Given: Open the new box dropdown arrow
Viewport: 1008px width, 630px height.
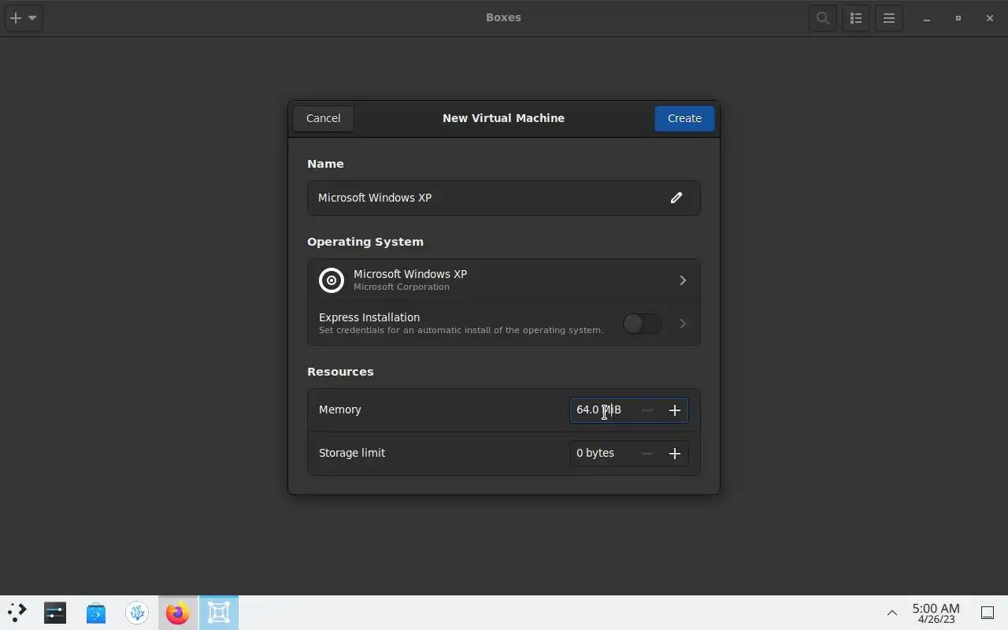Looking at the screenshot, I should point(32,17).
